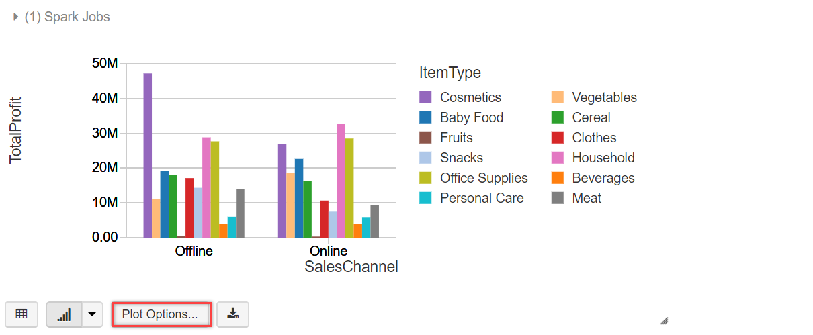Click the Clothes legend entry
The image size is (813, 335).
(x=594, y=138)
